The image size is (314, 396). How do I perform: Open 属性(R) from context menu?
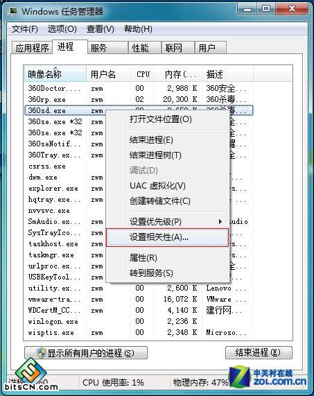point(168,258)
